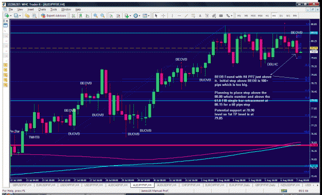The image size is (322, 195).
Task: Expand the Indicators dropdown arrow
Action: [130, 16]
